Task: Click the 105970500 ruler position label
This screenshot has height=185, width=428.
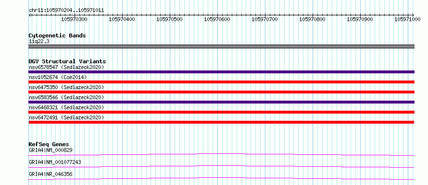Action: 169,20
